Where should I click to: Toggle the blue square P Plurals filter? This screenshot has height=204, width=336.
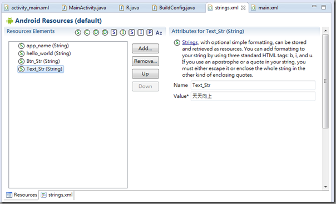point(150,32)
